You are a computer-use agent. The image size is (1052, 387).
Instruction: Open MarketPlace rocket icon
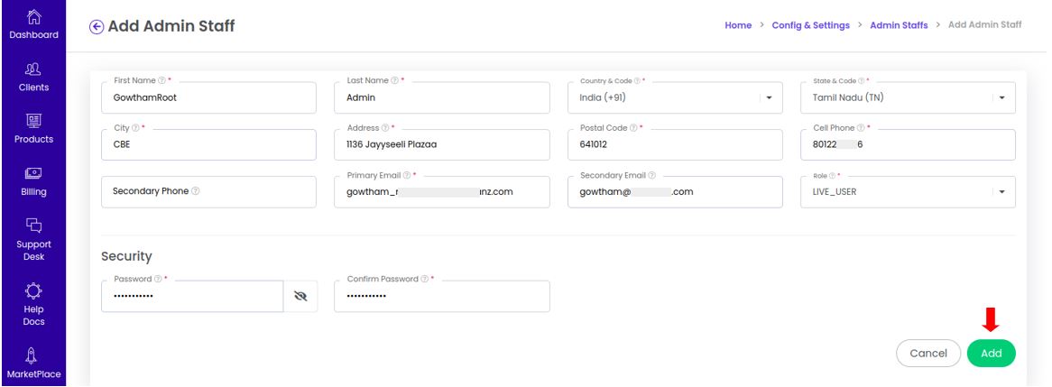click(33, 355)
